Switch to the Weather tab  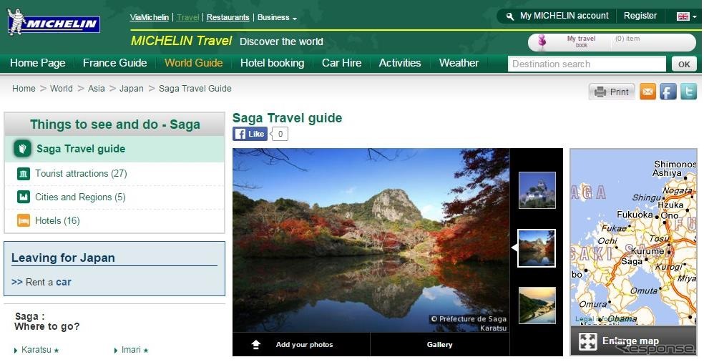[x=459, y=63]
